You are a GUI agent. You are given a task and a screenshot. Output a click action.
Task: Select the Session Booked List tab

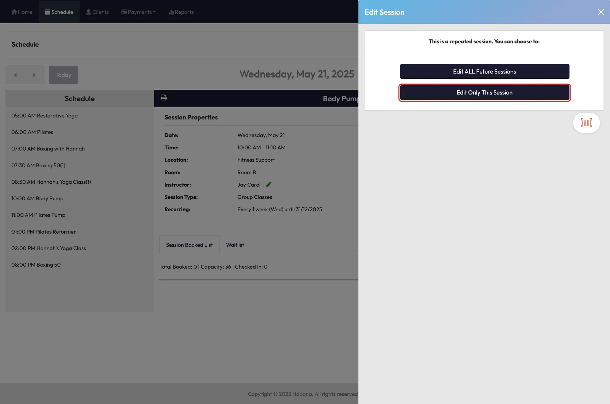pos(189,245)
